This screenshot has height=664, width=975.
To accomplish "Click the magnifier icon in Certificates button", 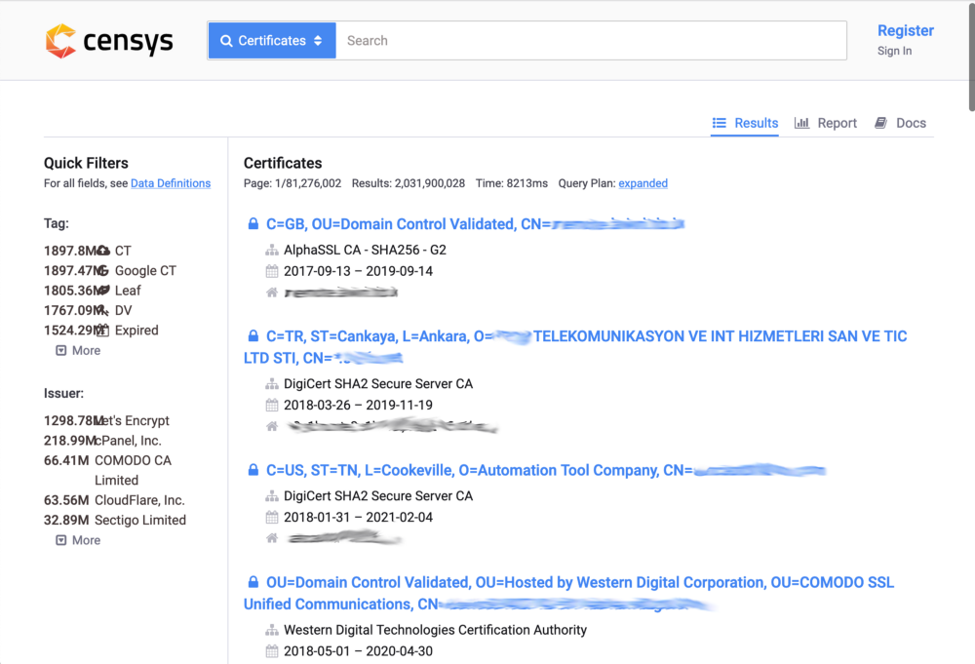I will pyautogui.click(x=226, y=41).
